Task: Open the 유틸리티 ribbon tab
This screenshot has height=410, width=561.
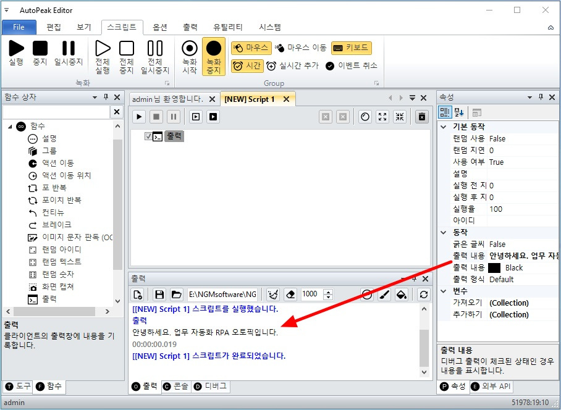Action: pyautogui.click(x=228, y=27)
